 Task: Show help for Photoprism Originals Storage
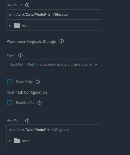pos(61,41)
